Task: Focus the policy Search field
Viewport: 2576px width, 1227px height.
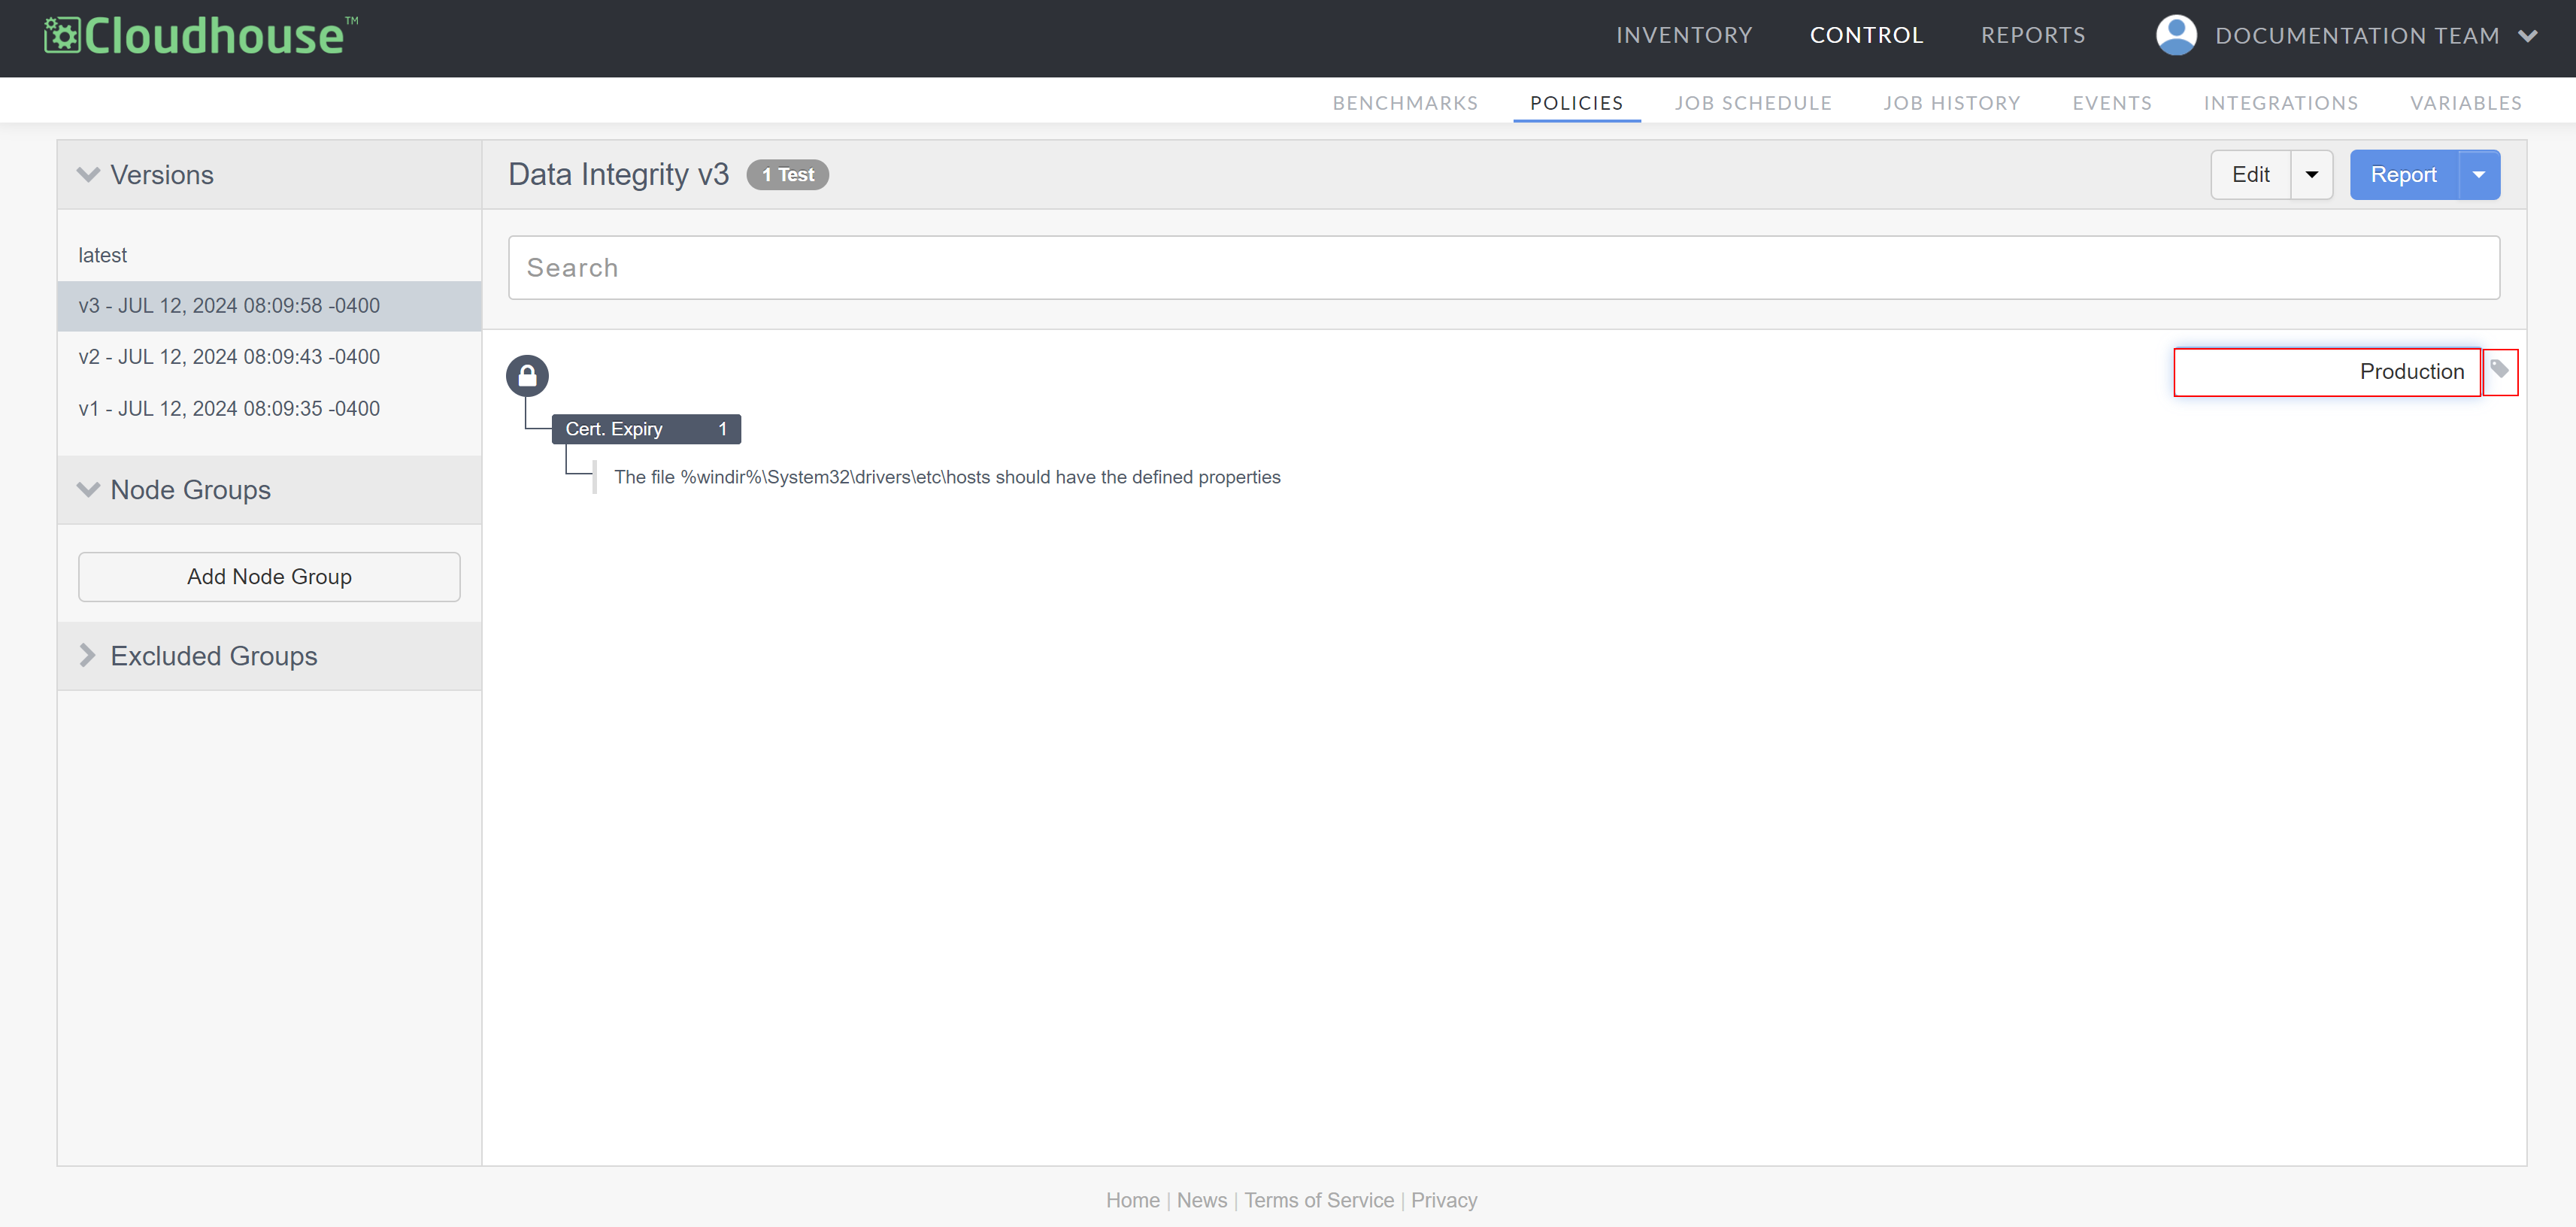Action: click(1503, 268)
